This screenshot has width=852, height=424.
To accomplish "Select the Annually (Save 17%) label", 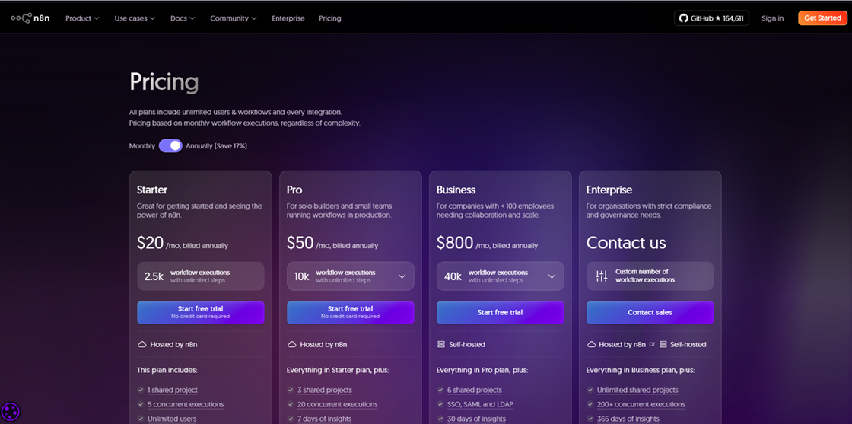I will coord(216,145).
